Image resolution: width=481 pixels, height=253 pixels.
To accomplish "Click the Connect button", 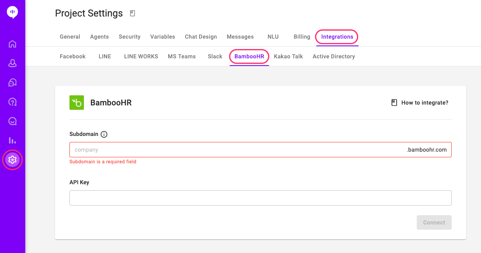I will [x=434, y=222].
